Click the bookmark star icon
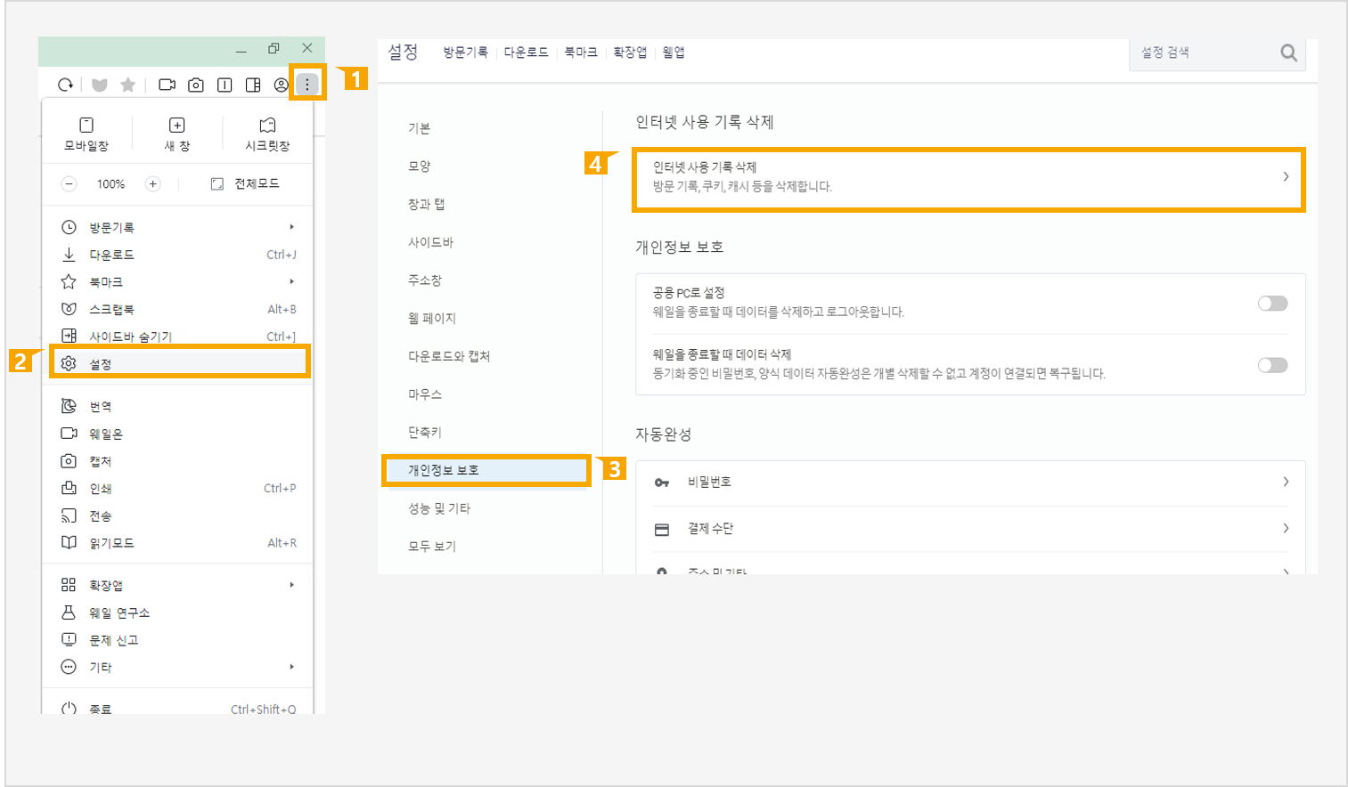The width and height of the screenshot is (1348, 787). pyautogui.click(x=128, y=85)
